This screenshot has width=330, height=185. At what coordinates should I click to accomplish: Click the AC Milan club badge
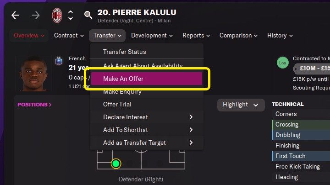[57, 15]
